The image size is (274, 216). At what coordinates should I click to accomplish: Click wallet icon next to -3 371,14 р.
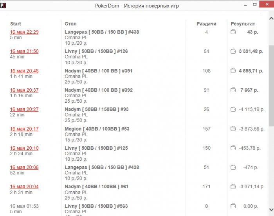[x=233, y=187]
